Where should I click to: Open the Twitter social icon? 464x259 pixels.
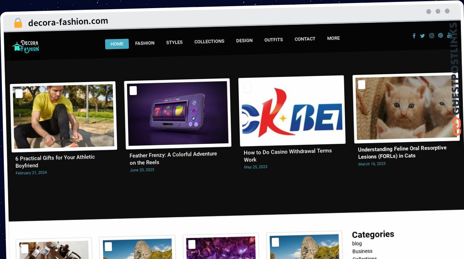(422, 36)
